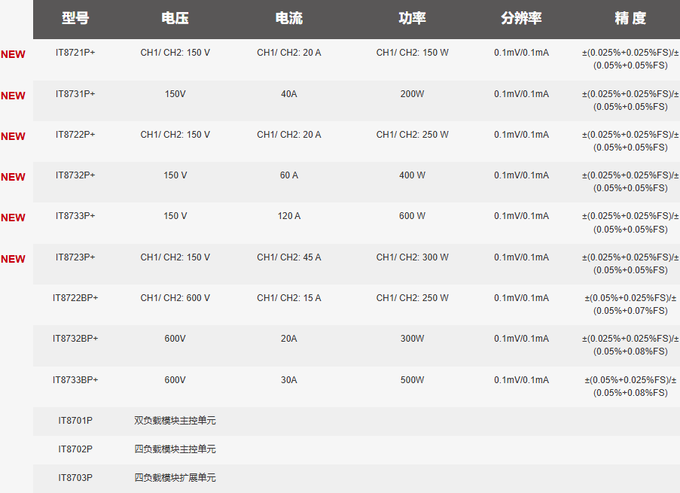
Task: Click the IT8701P model cell
Action: click(75, 421)
